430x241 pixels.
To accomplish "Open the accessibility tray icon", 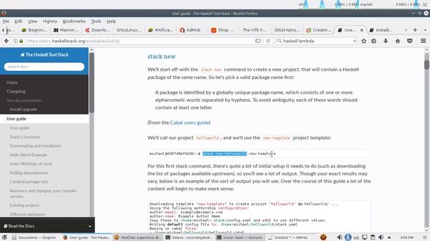I will 348,237.
